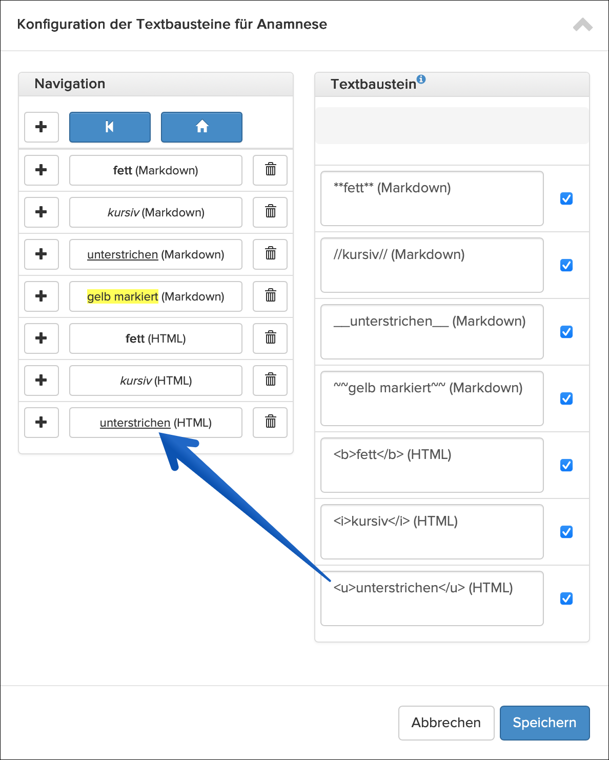Click the Abbrechen button

tap(446, 723)
